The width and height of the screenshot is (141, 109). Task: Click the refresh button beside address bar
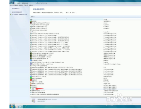pyautogui.click(x=36, y=3)
